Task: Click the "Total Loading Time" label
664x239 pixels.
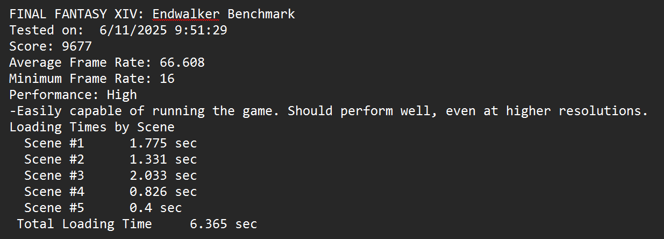Action: pyautogui.click(x=84, y=224)
